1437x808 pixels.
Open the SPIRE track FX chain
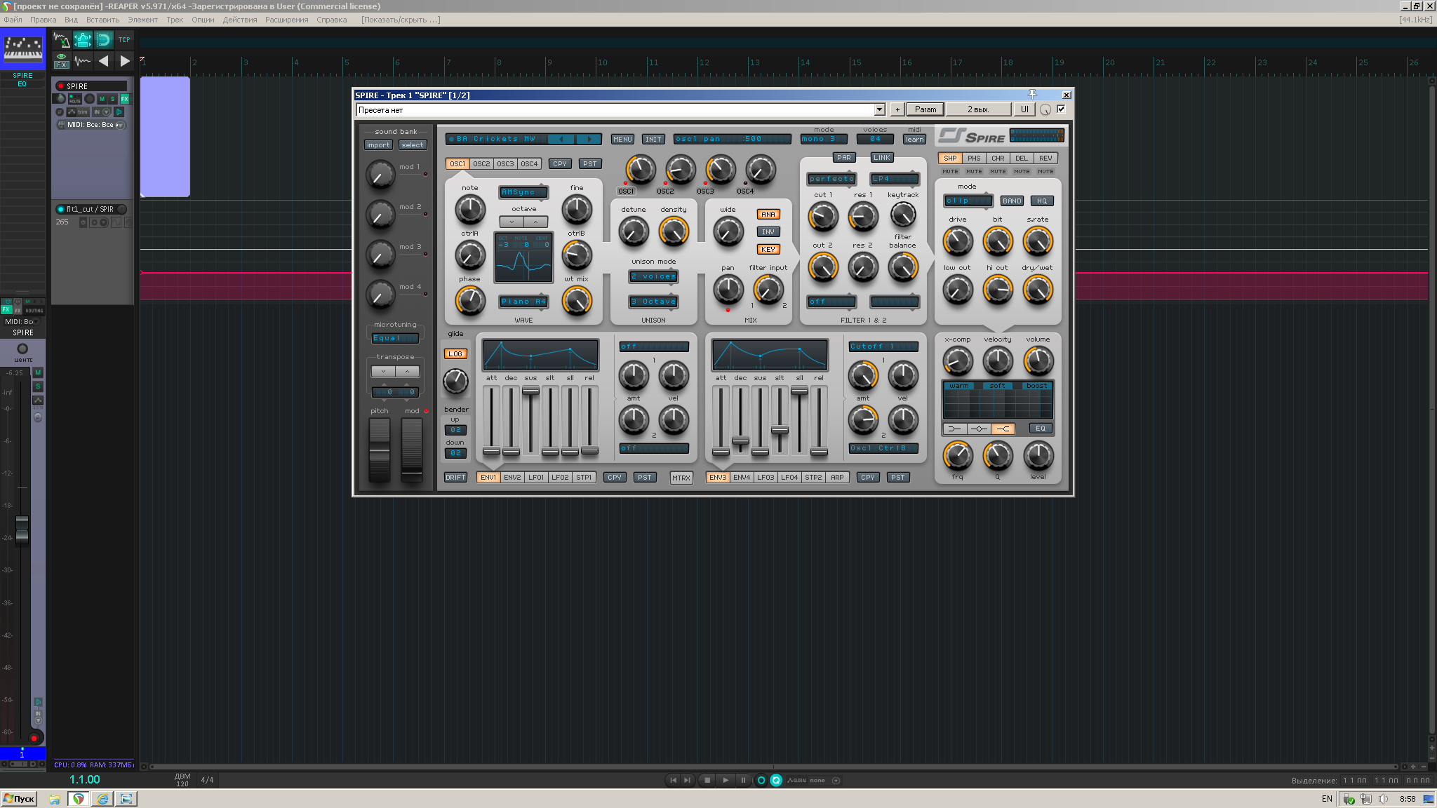click(x=124, y=99)
